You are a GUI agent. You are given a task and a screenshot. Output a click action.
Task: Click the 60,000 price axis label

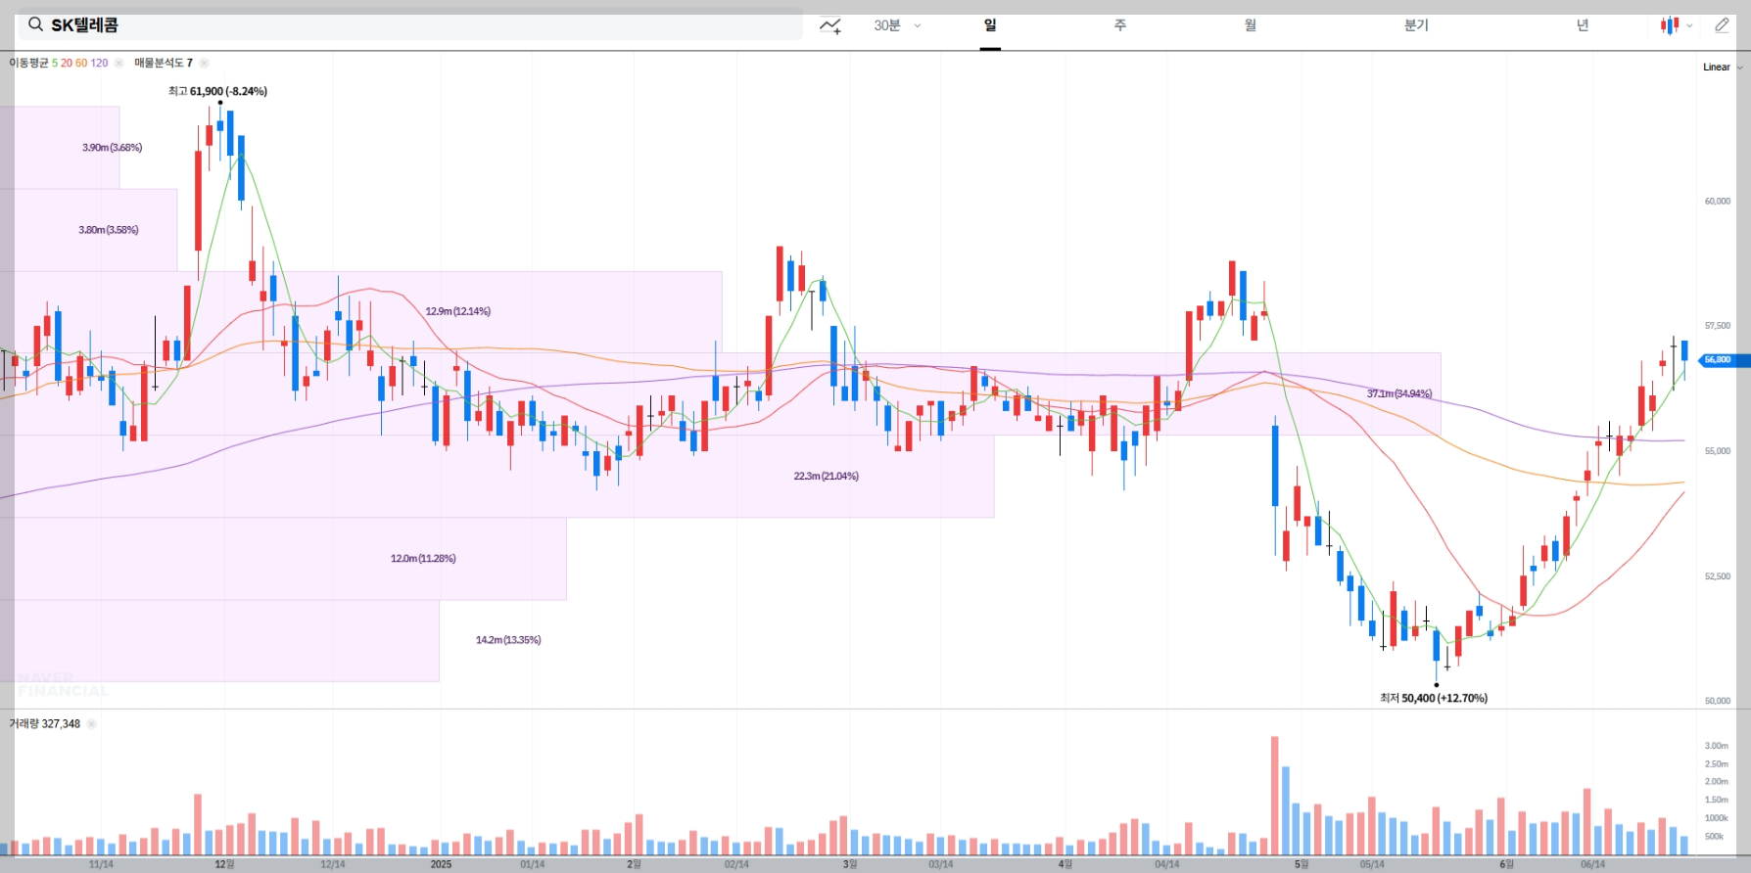(x=1718, y=202)
